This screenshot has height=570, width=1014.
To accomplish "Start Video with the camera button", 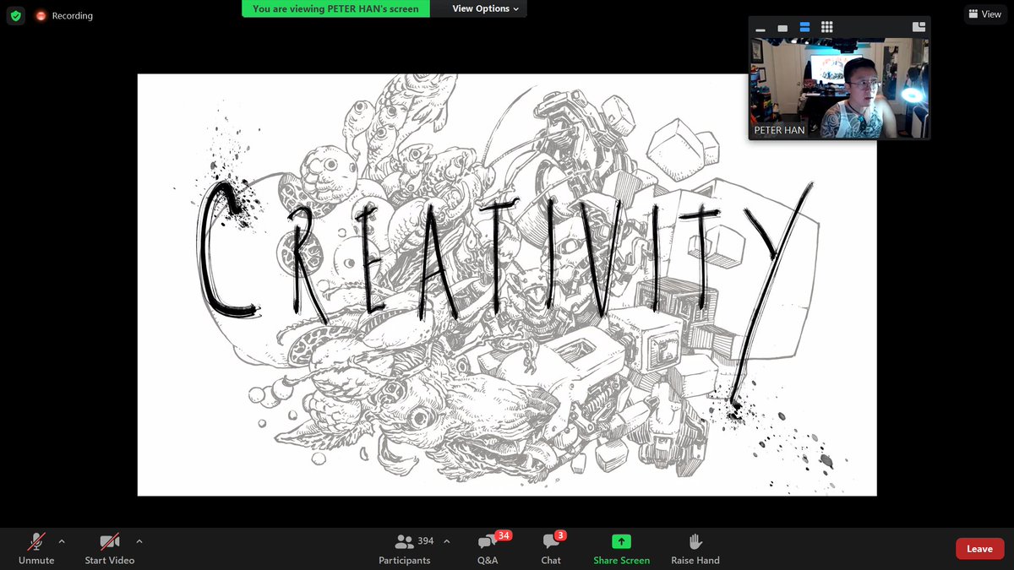I will pos(110,548).
